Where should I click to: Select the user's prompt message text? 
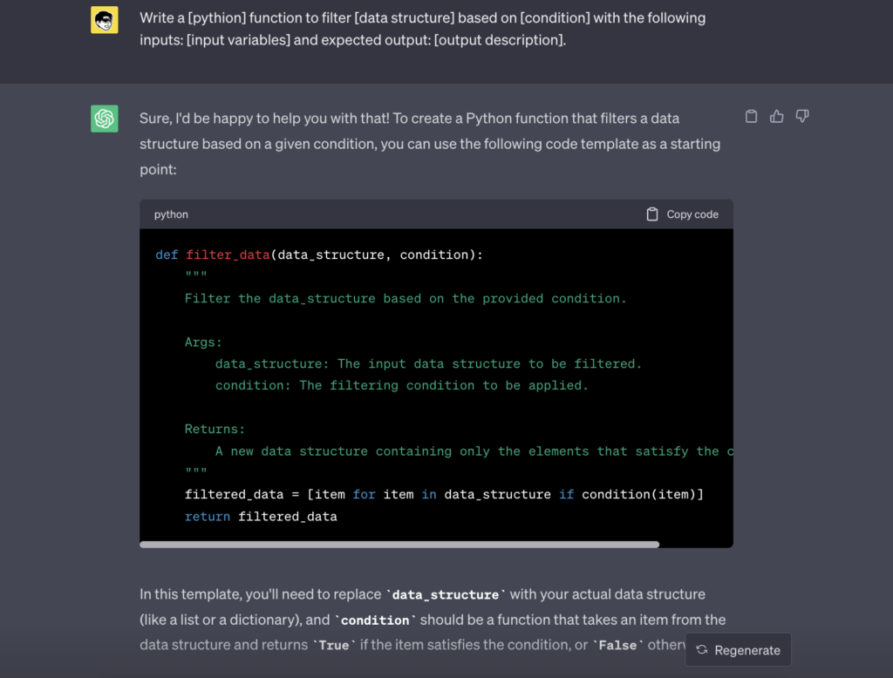(421, 27)
